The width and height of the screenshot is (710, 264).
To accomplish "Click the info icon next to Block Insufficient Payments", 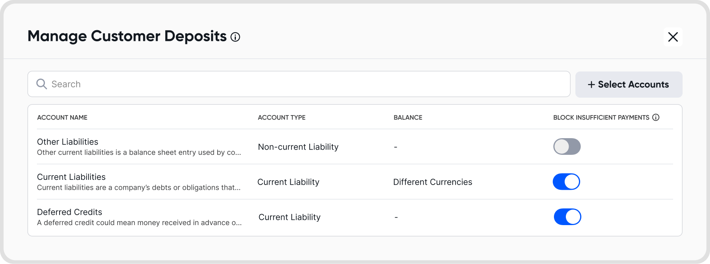I will 656,118.
